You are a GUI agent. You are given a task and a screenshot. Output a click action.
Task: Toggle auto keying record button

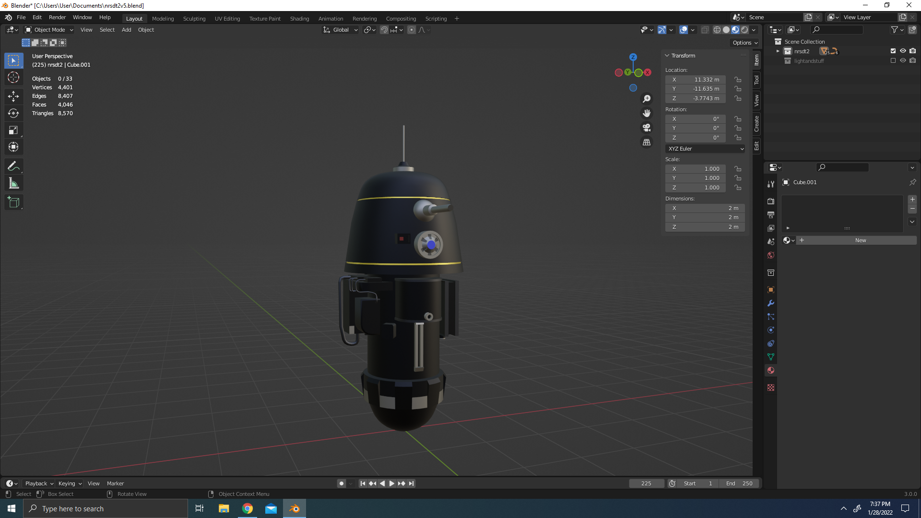(341, 483)
